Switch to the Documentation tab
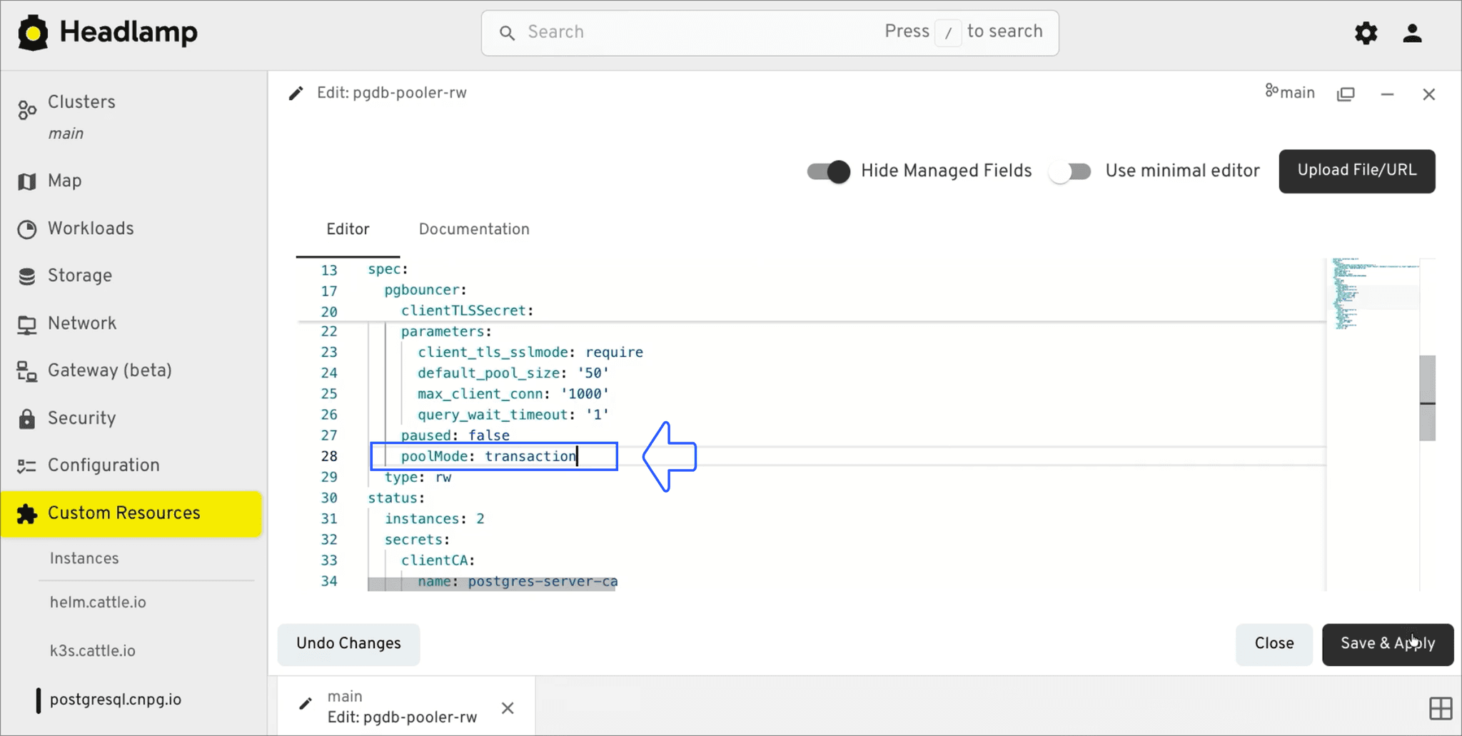 point(474,229)
